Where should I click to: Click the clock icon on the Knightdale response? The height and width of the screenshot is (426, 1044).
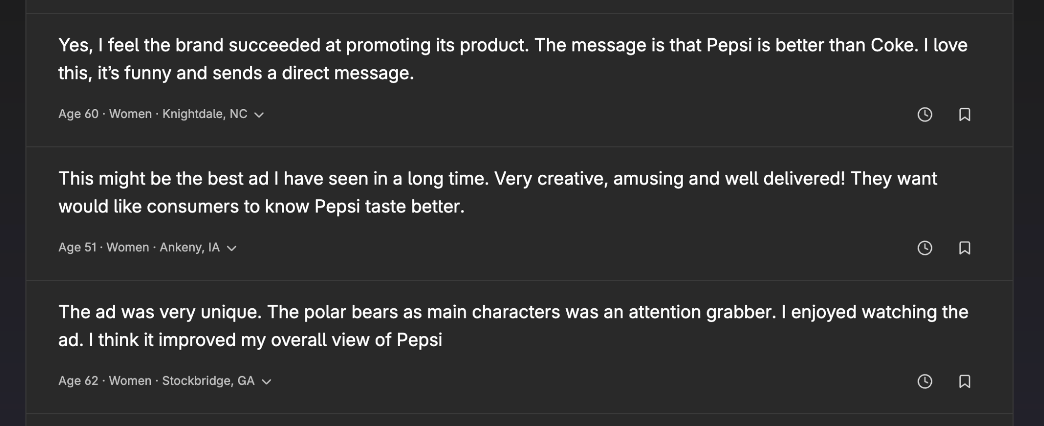click(925, 115)
